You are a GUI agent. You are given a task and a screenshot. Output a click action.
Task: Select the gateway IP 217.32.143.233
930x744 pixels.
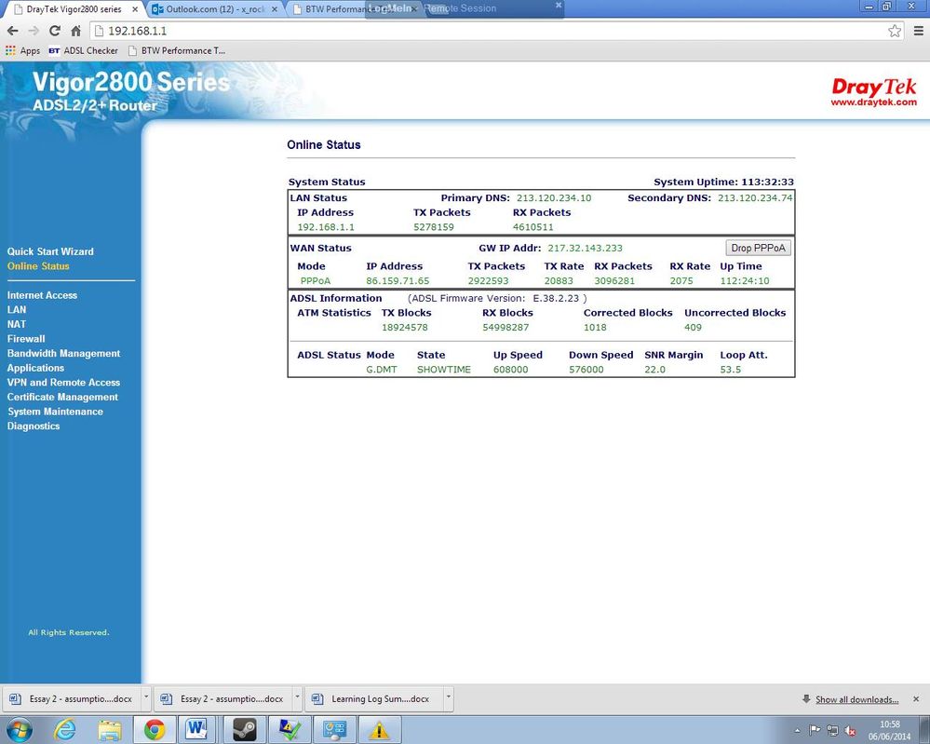point(585,249)
